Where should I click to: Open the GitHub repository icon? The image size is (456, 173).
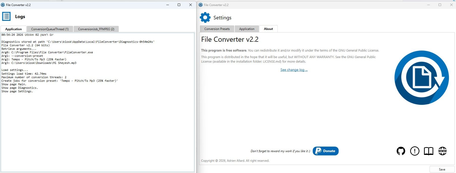click(x=401, y=151)
